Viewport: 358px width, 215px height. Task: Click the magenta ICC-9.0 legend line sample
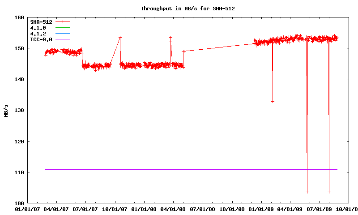(x=63, y=39)
